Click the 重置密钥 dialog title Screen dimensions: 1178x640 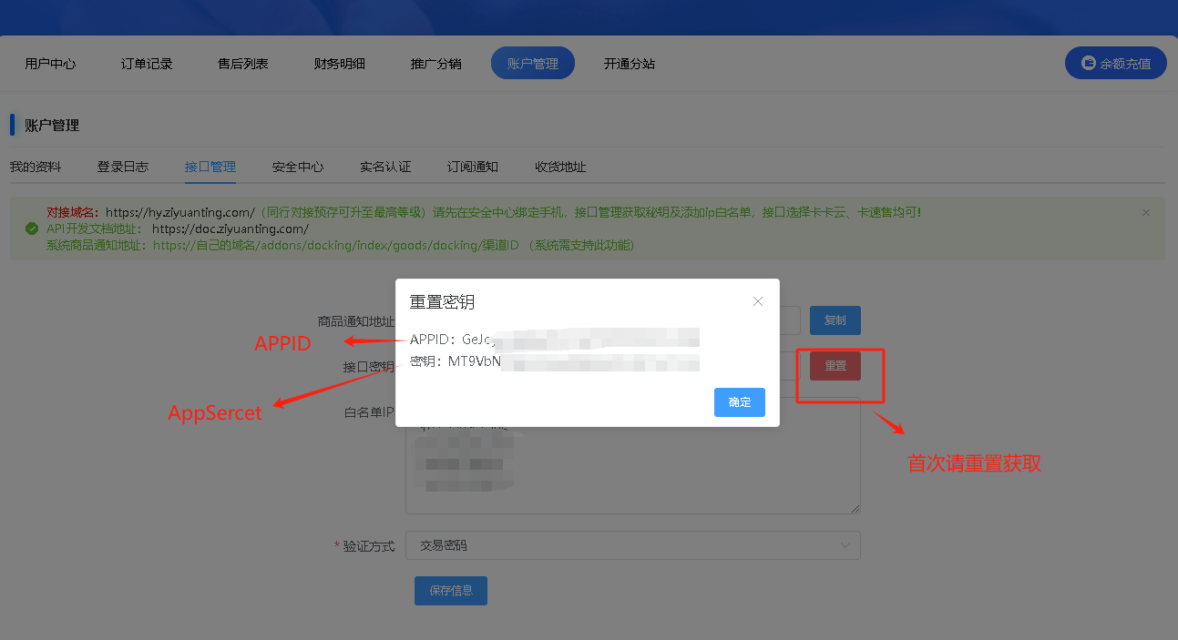[x=442, y=302]
